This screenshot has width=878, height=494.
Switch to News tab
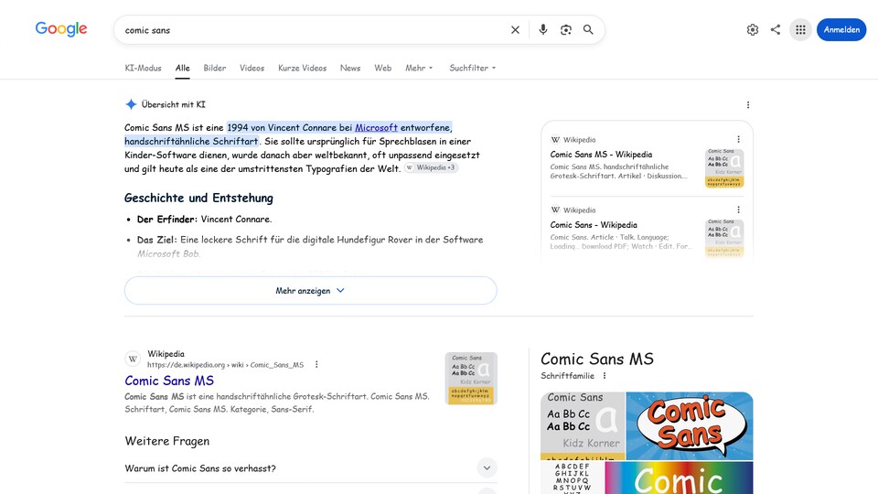[350, 68]
